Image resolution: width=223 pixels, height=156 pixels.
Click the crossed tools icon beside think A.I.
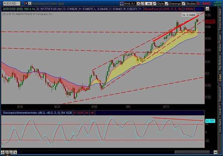point(138,4)
